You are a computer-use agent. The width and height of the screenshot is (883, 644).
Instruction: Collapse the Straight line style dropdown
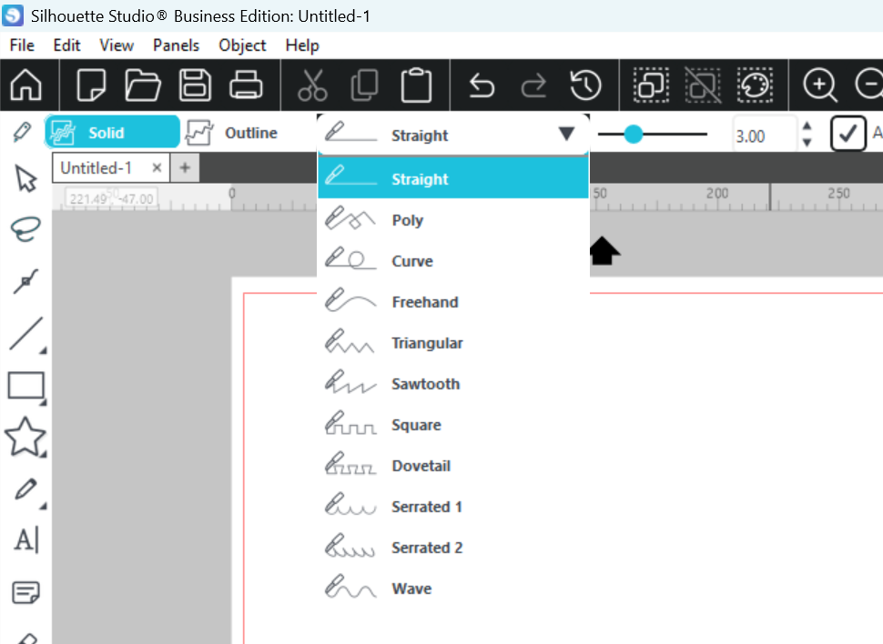(566, 135)
